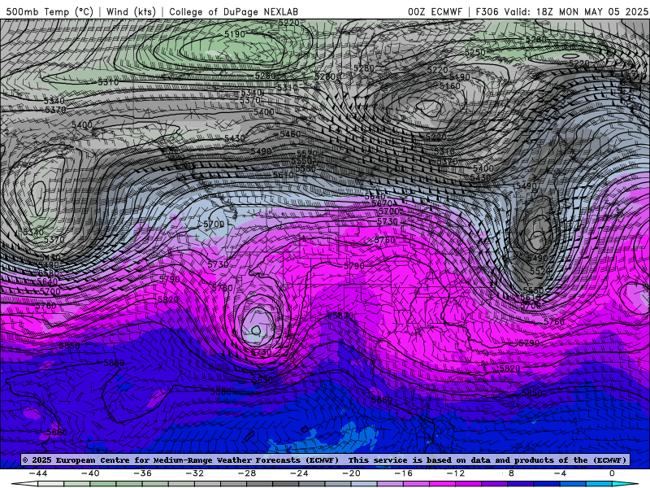Image resolution: width=650 pixels, height=488 pixels.
Task: Click the 5460 contour height label
Action: point(290,134)
